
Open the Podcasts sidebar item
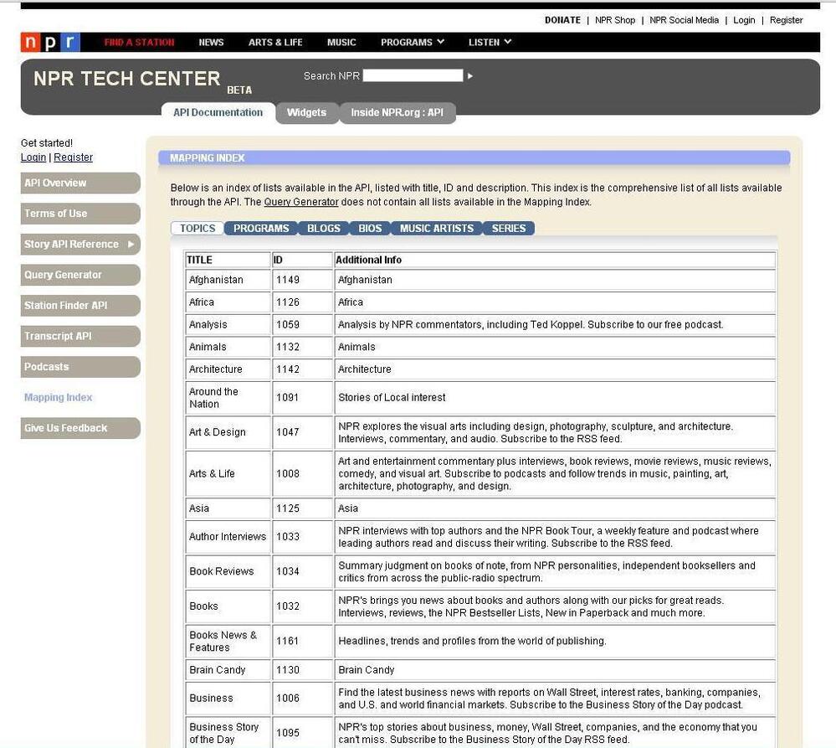80,367
